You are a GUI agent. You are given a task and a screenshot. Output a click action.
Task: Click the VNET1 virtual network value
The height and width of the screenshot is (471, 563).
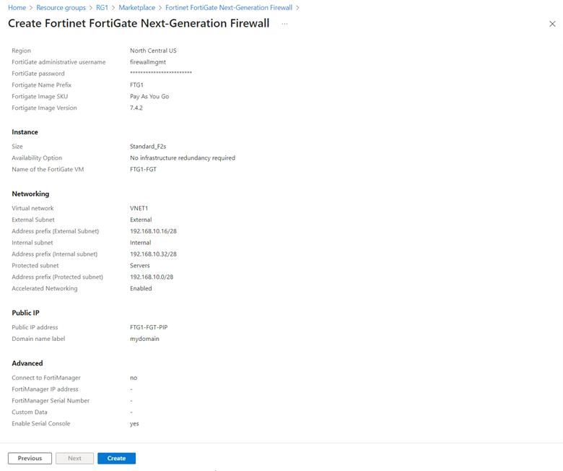139,208
